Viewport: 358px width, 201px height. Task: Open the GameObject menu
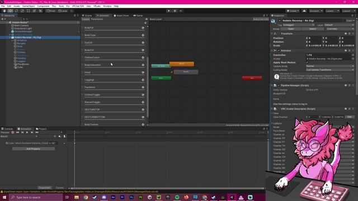[x=29, y=6]
